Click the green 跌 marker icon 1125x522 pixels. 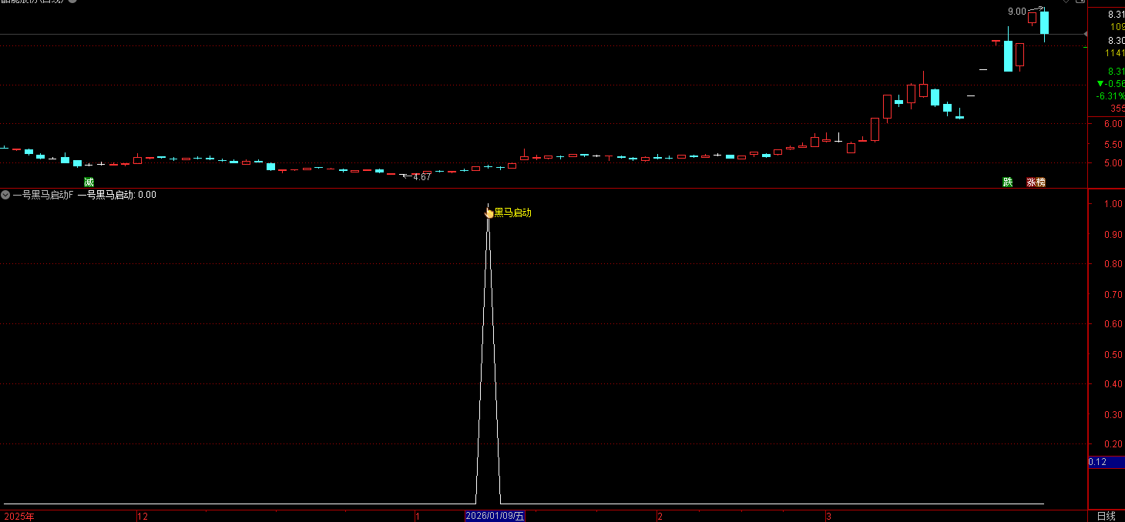pos(1007,182)
